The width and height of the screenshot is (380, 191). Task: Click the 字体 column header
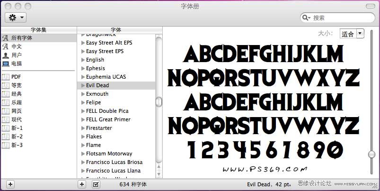pos(116,30)
